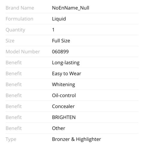Click the Benefit label beside Whitening
Viewport: 144px width, 144px height.
pyautogui.click(x=14, y=85)
